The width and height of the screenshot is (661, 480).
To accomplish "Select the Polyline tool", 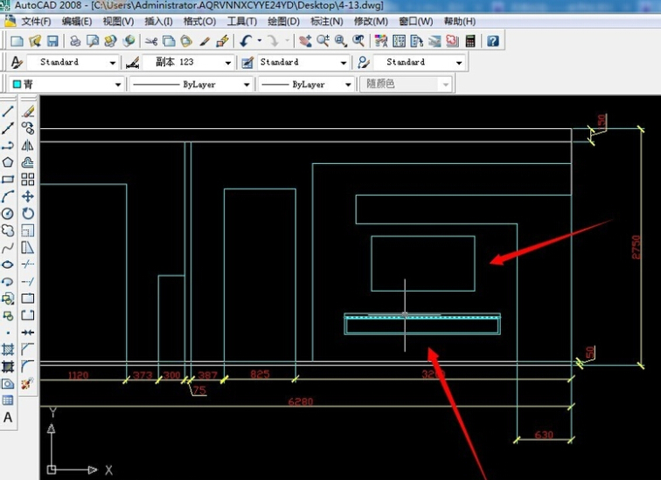I will [x=8, y=146].
